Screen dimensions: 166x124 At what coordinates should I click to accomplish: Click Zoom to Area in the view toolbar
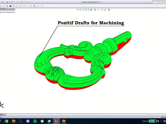(x=80, y=10)
